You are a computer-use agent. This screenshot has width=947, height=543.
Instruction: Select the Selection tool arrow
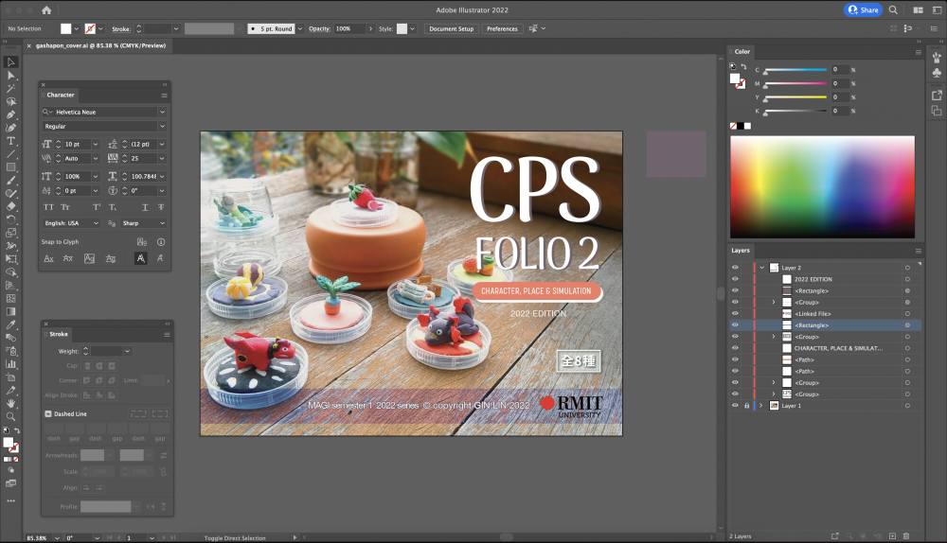10,62
